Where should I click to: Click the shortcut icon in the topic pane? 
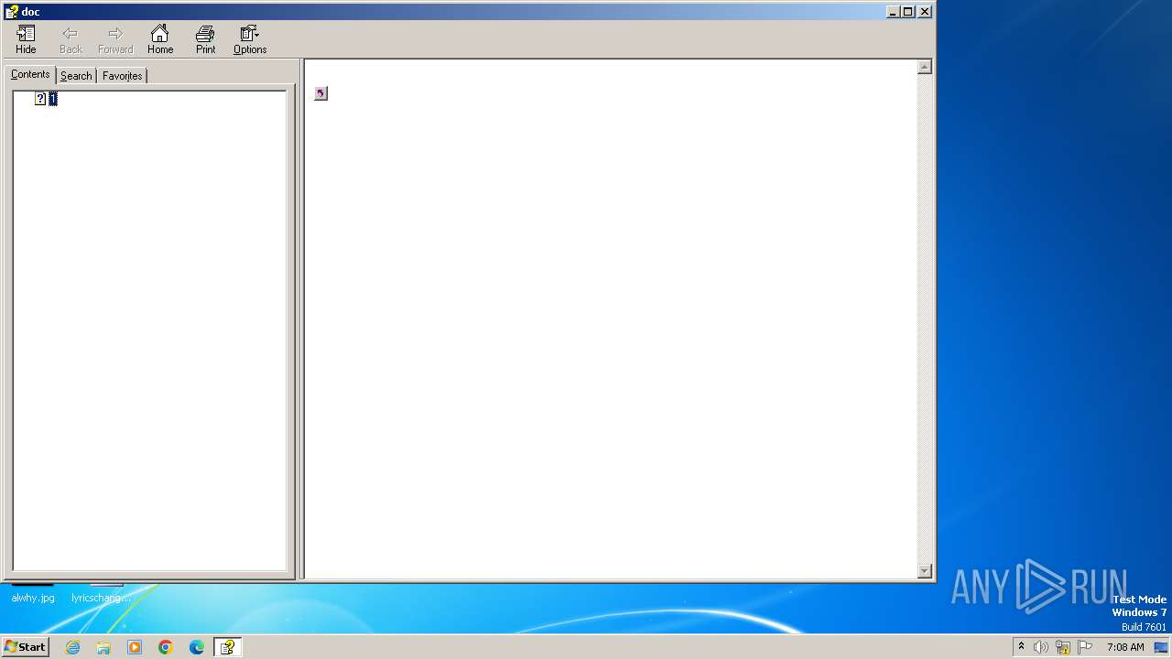pyautogui.click(x=320, y=93)
